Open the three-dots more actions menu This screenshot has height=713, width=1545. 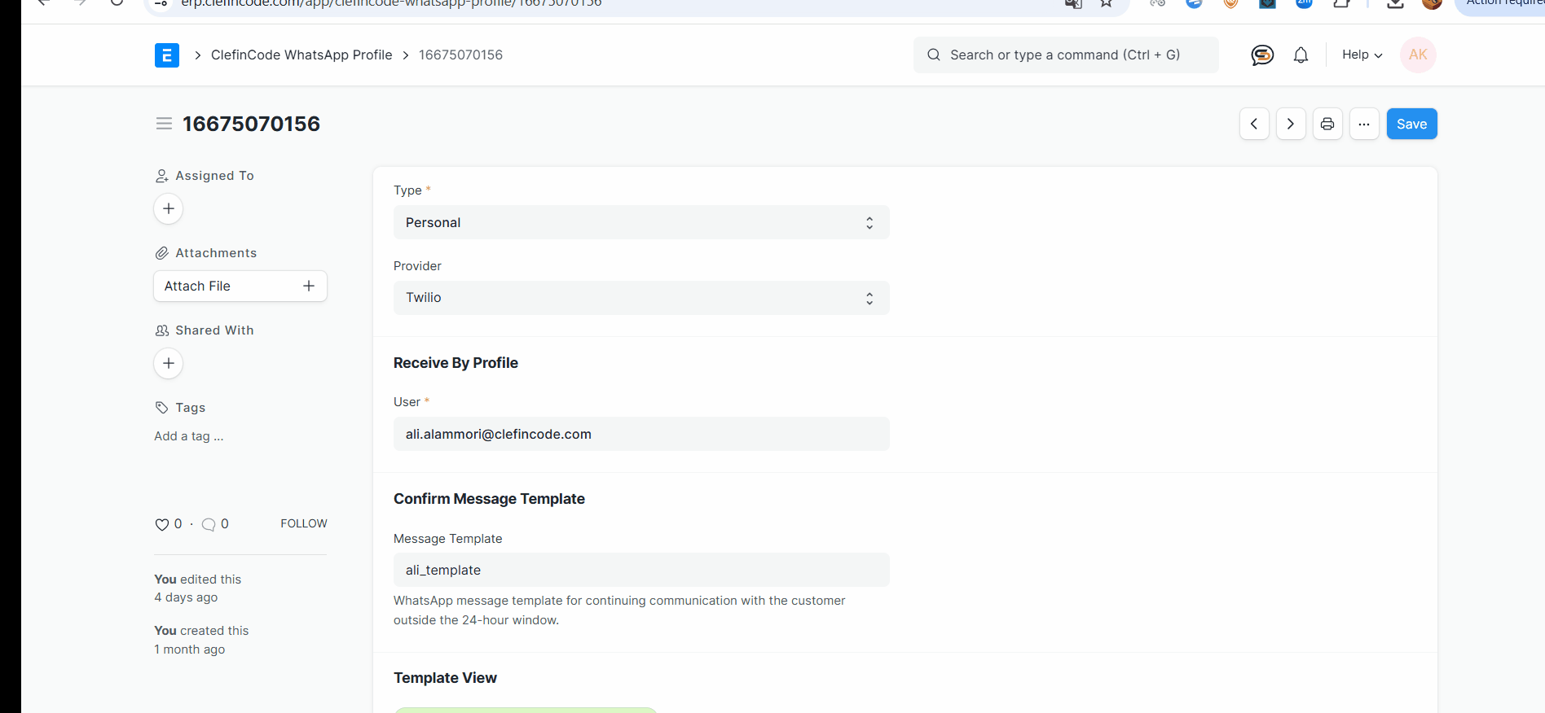tap(1364, 125)
